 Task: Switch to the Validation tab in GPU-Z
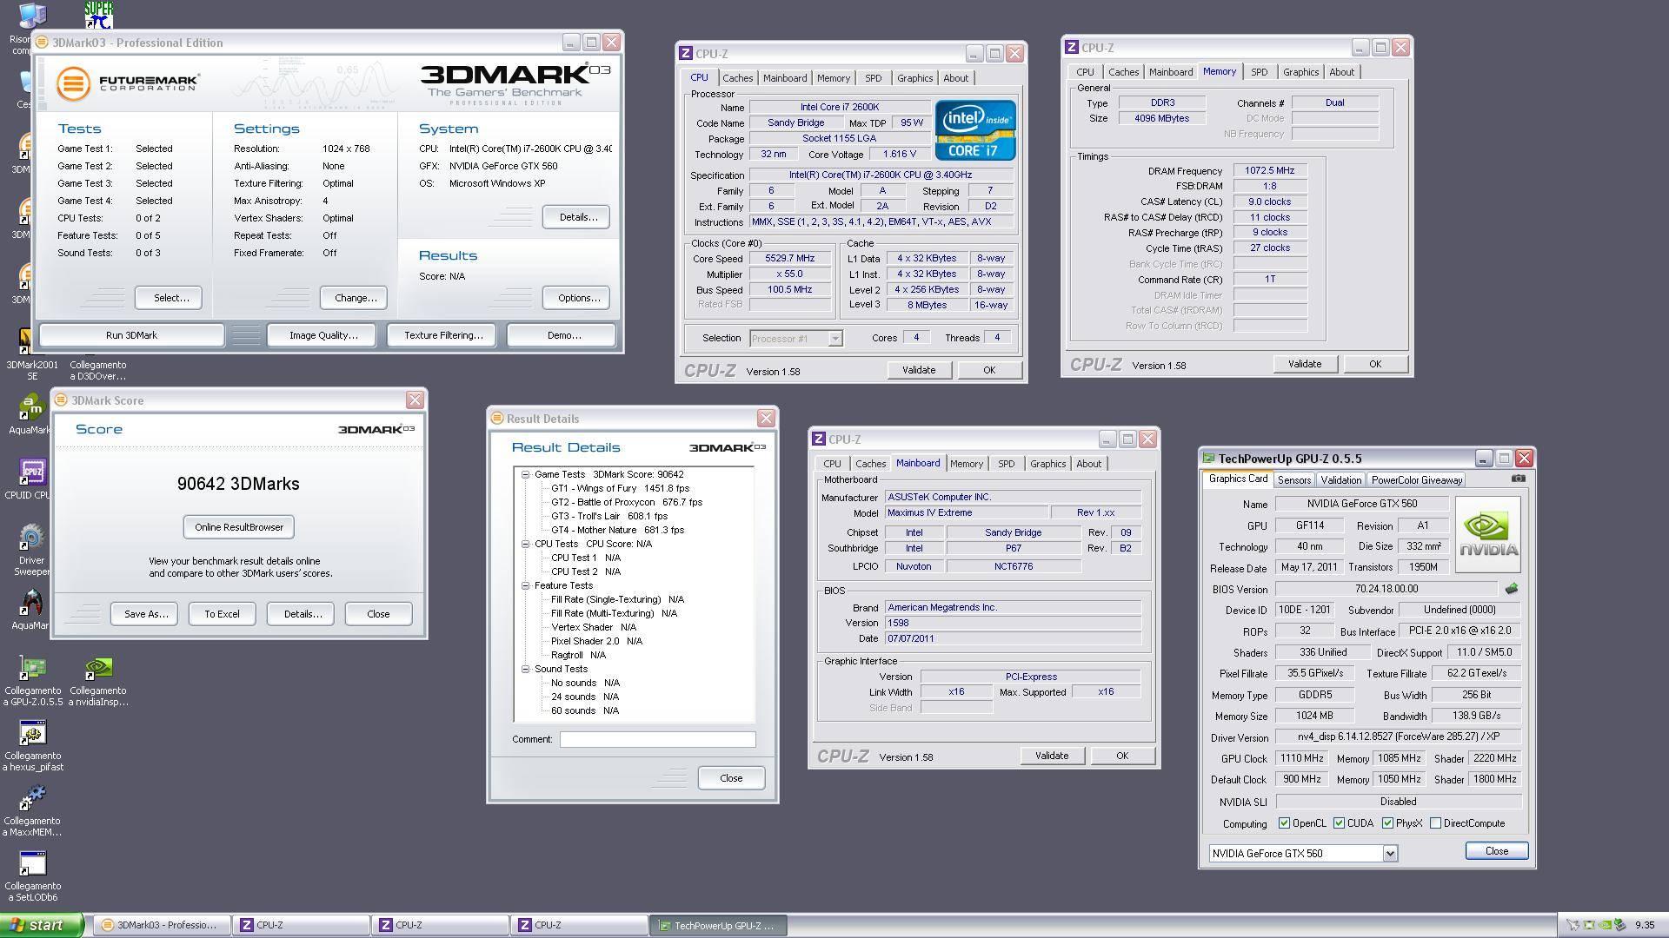[x=1340, y=480]
